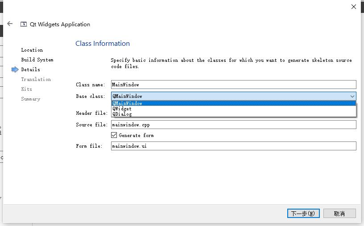Select the Build System step
The width and height of the screenshot is (364, 226).
pos(37,60)
